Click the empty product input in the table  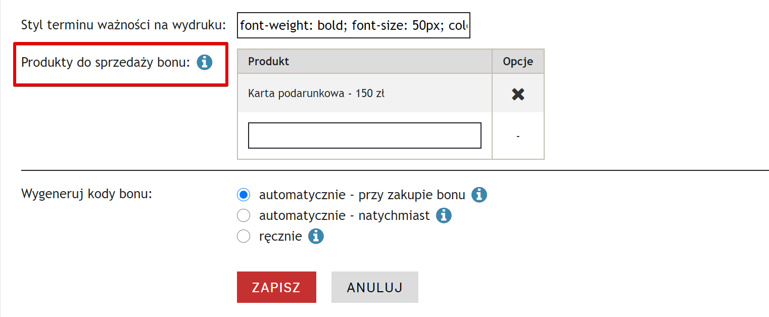[364, 135]
